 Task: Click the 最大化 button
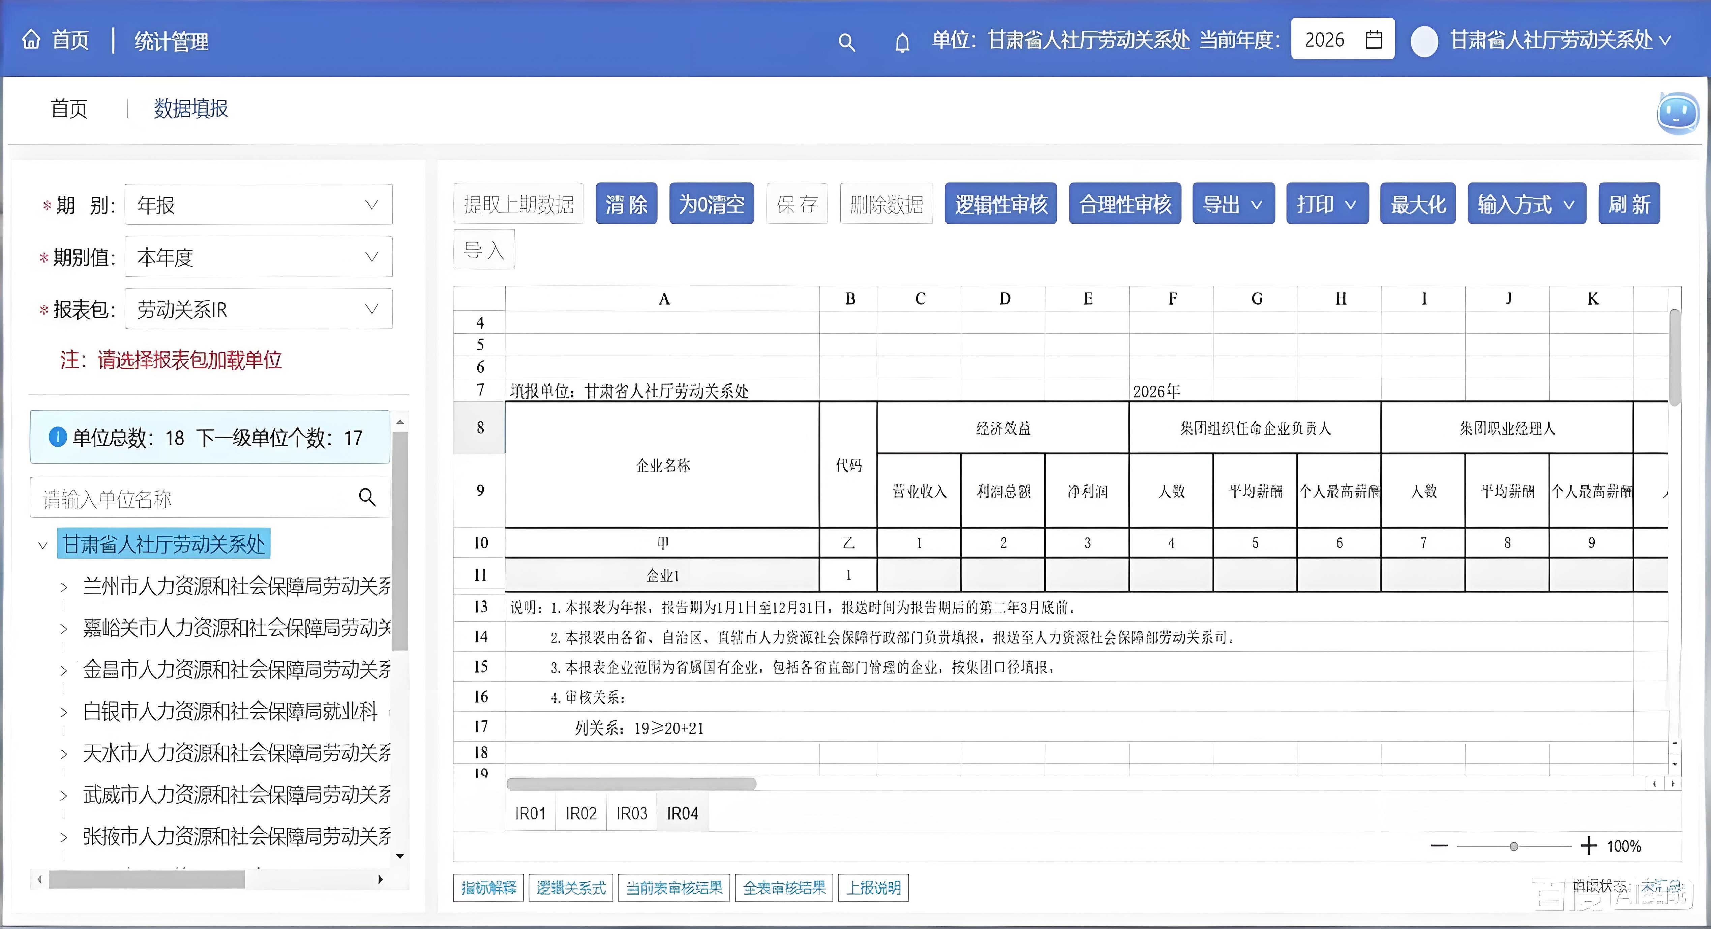(1418, 204)
